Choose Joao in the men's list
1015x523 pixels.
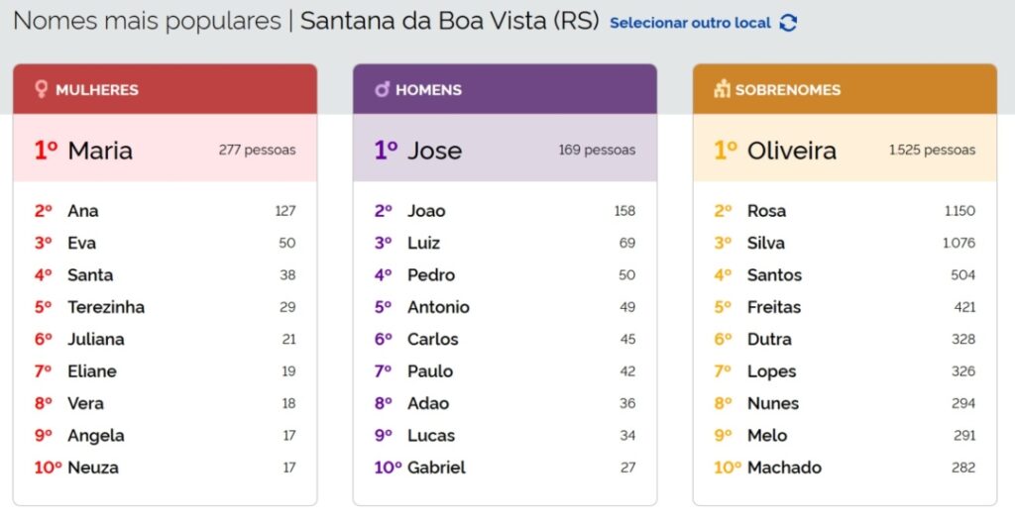pos(426,211)
